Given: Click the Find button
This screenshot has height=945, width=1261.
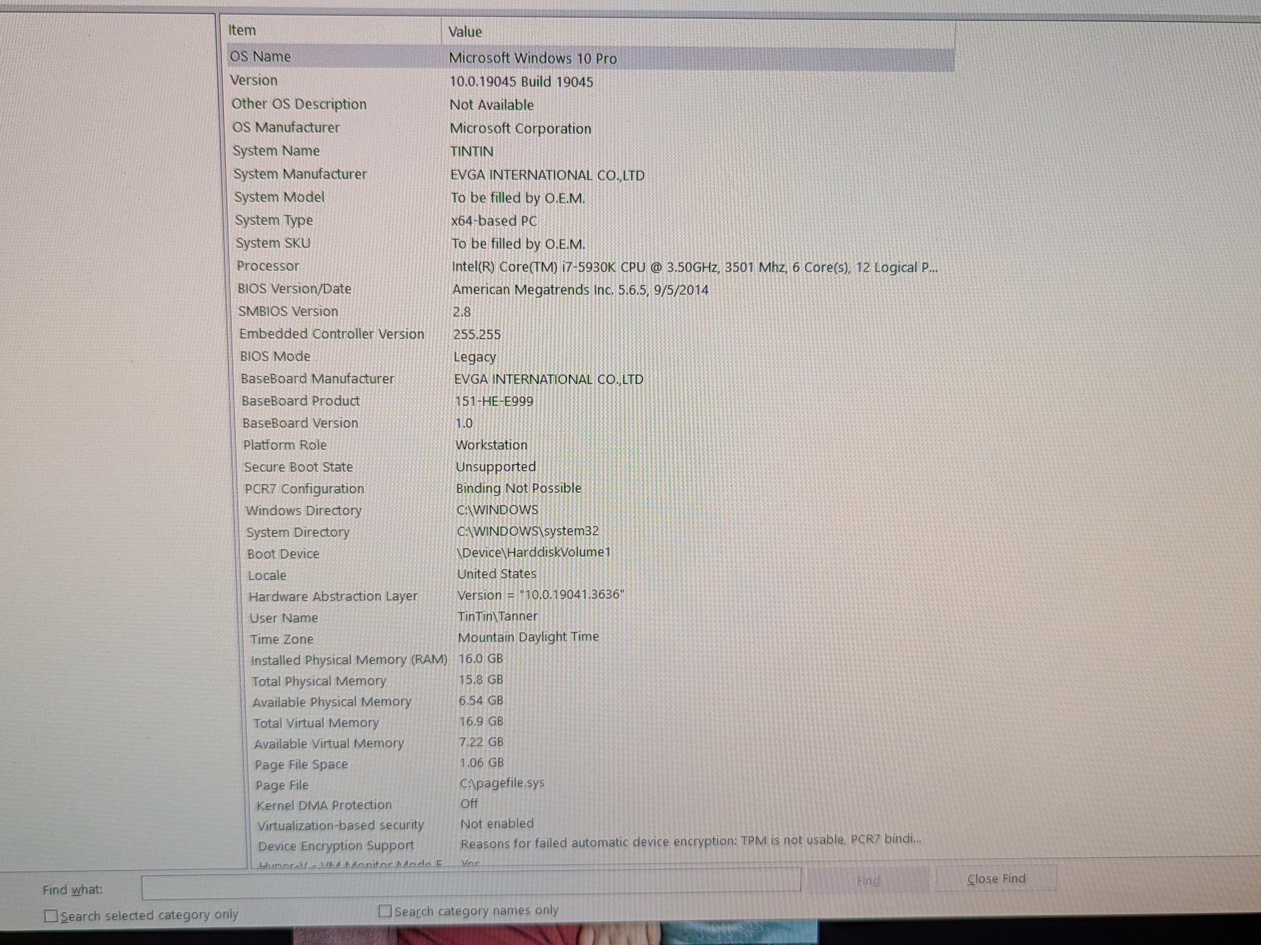Looking at the screenshot, I should tap(869, 880).
